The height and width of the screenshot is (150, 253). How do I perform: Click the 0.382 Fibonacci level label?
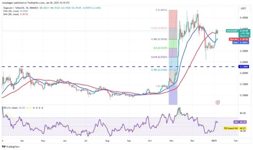159,39
